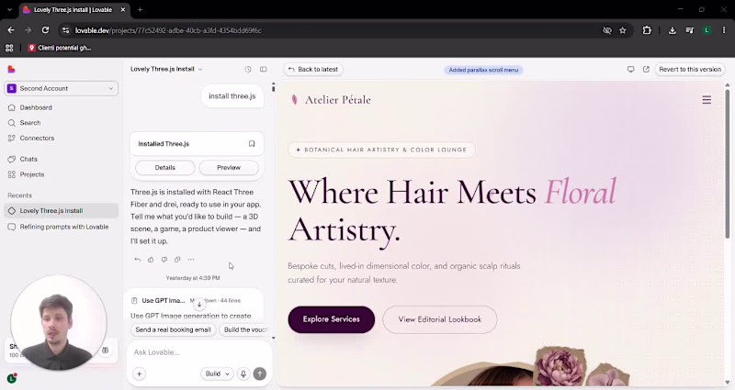Click the thumbs down icon
The width and height of the screenshot is (735, 390).
tap(164, 260)
